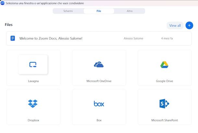The height and width of the screenshot is (133, 198).
Task: Click the Zoom app icon in title bar
Action: click(2, 3)
